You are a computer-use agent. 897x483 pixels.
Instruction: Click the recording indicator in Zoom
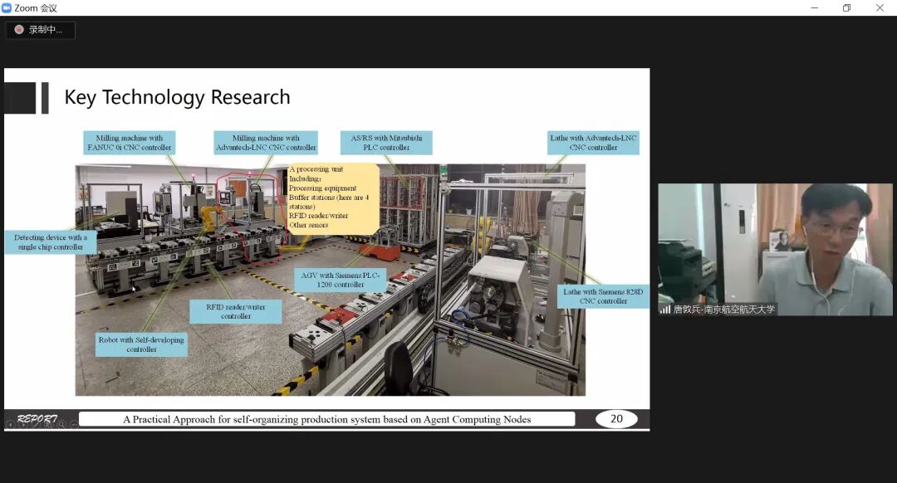(40, 30)
